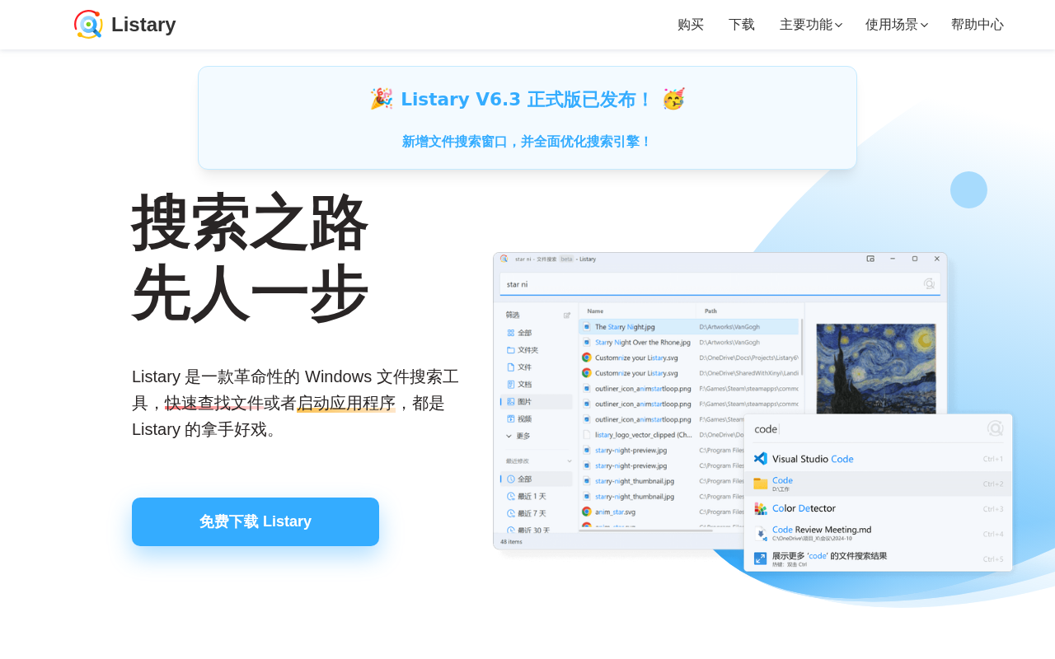
Task: Open the 购买 page from navigation
Action: point(691,25)
